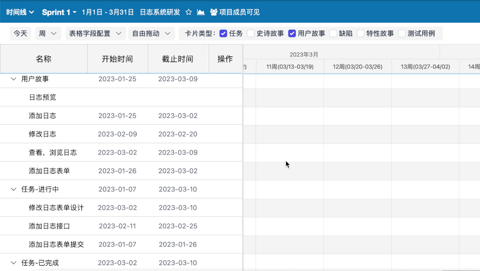Click 项目成员可见 visibility label
The width and height of the screenshot is (480, 271).
click(x=239, y=12)
